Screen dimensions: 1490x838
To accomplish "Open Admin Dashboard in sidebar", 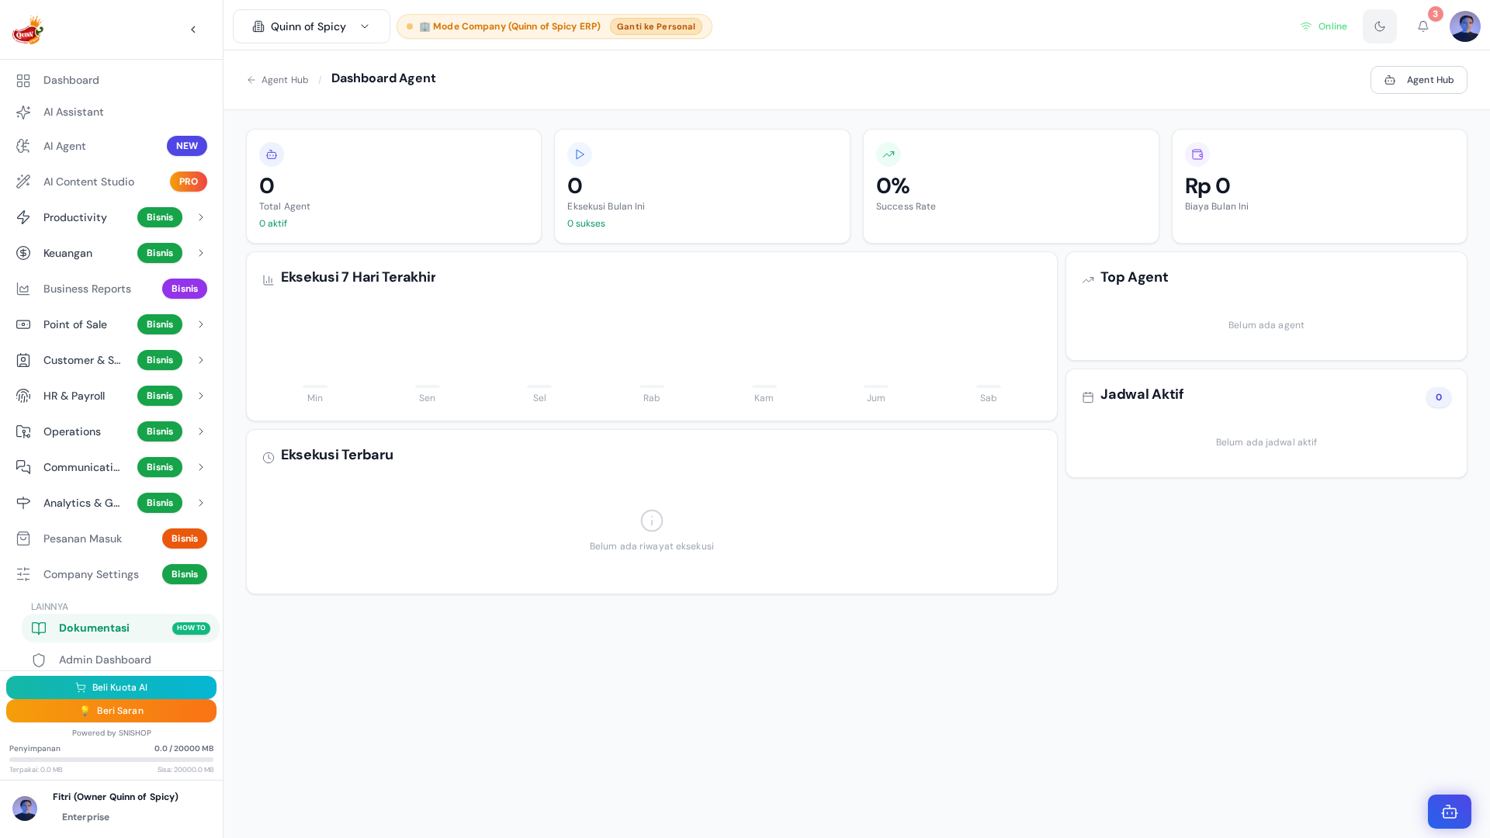I will (x=120, y=660).
